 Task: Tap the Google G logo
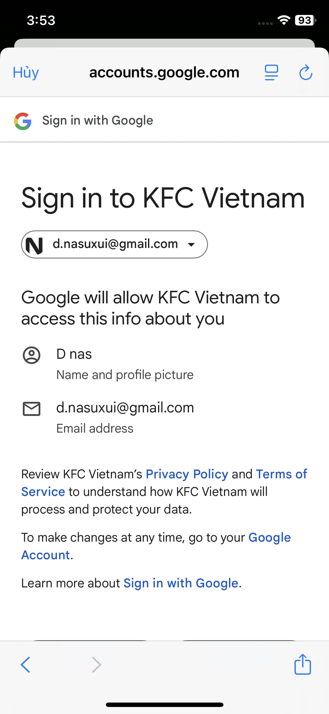(x=23, y=121)
